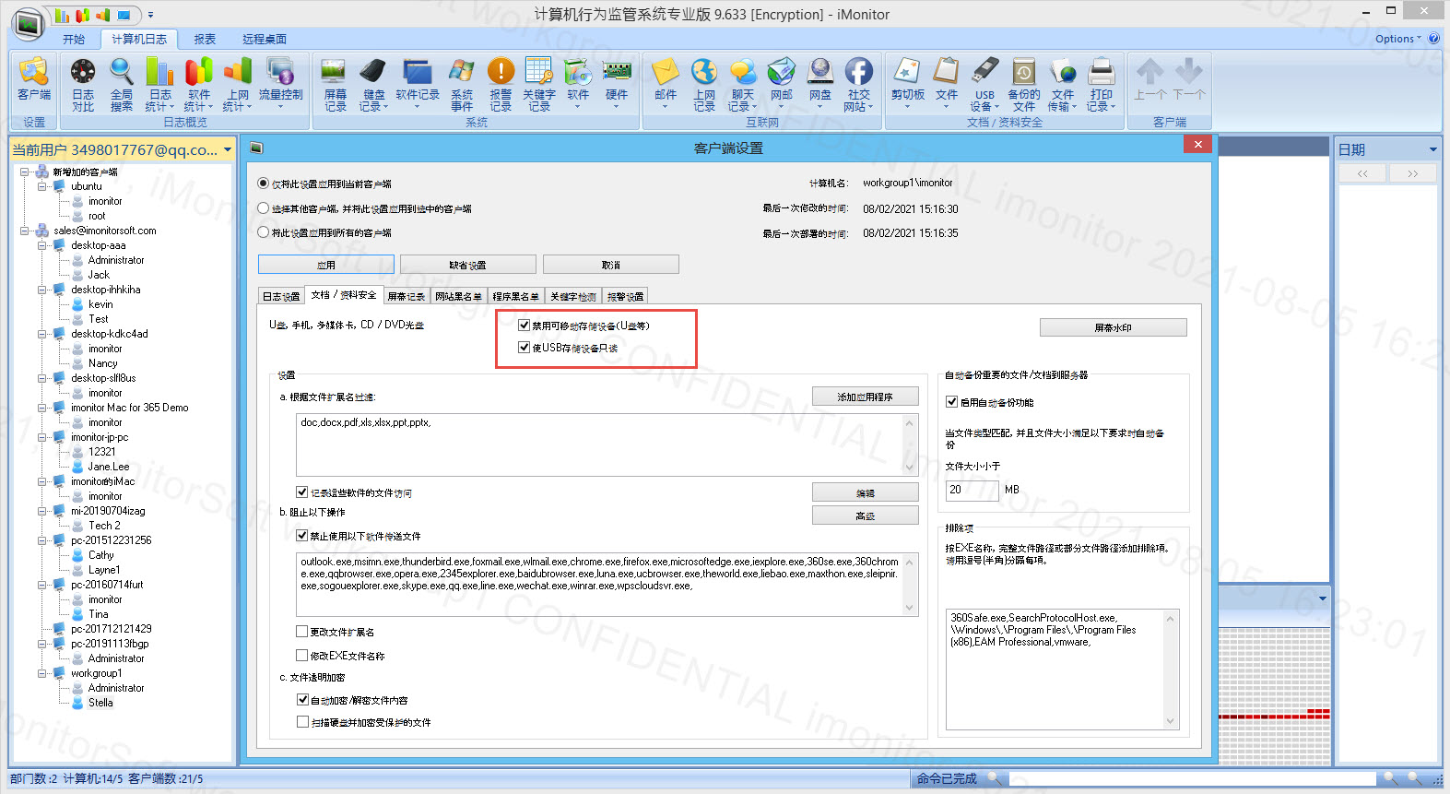
Task: Switch to the 远程桌面 ribbon tab
Action: pos(265,39)
